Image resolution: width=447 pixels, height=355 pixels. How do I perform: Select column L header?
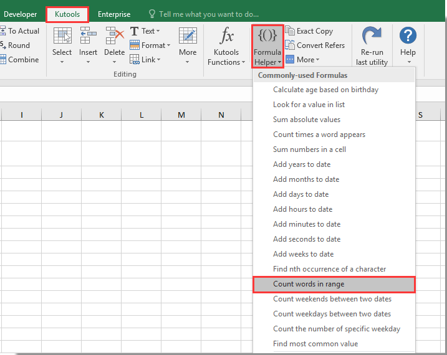tap(142, 115)
